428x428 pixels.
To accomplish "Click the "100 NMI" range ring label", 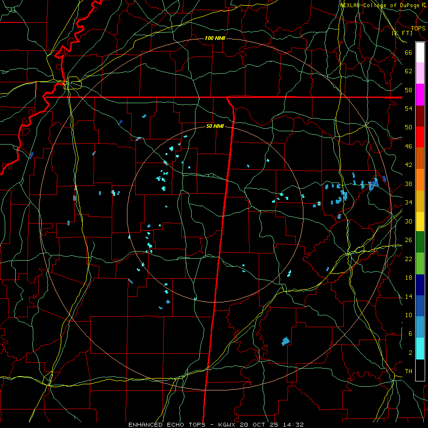I will point(215,38).
